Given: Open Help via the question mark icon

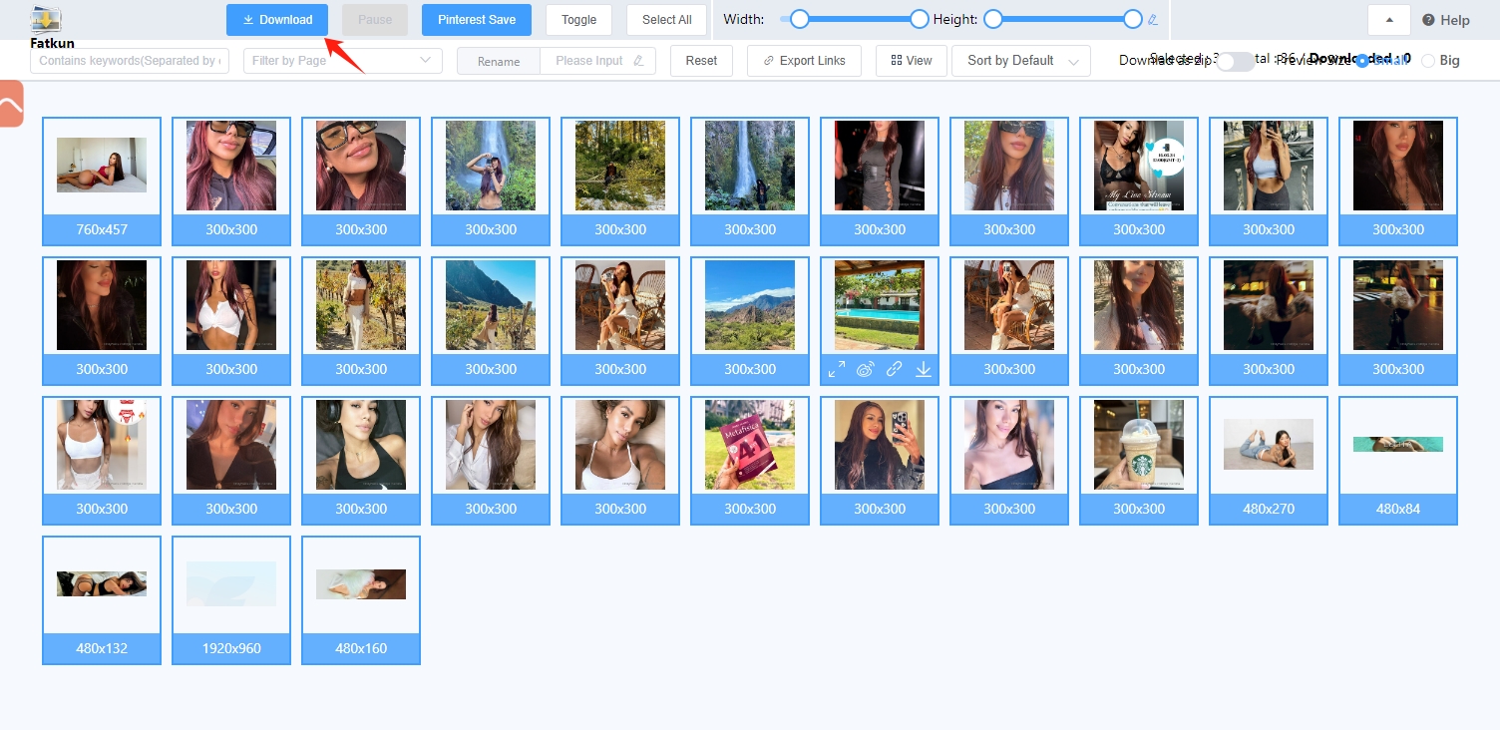Looking at the screenshot, I should (1428, 20).
